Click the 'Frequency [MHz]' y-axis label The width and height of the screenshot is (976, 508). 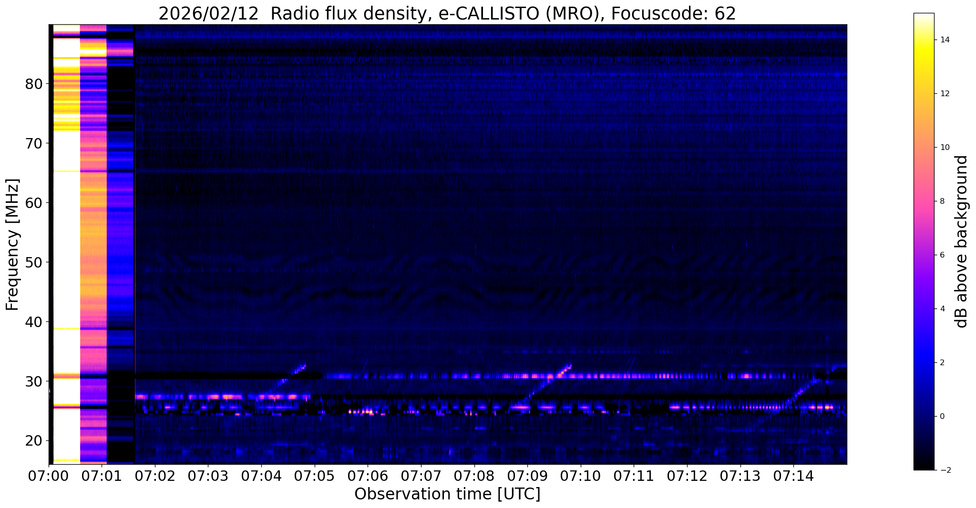tap(12, 245)
